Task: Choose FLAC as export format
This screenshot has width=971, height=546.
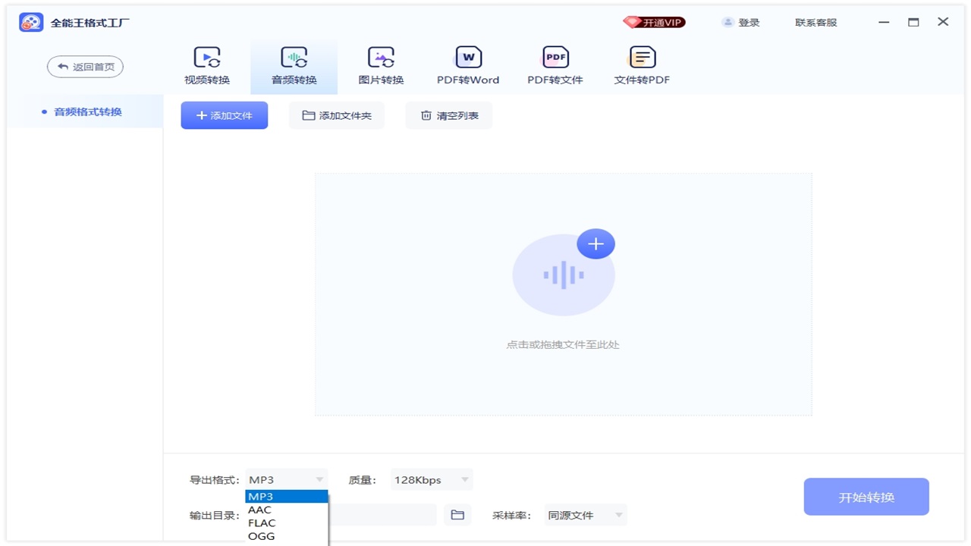Action: click(x=261, y=522)
